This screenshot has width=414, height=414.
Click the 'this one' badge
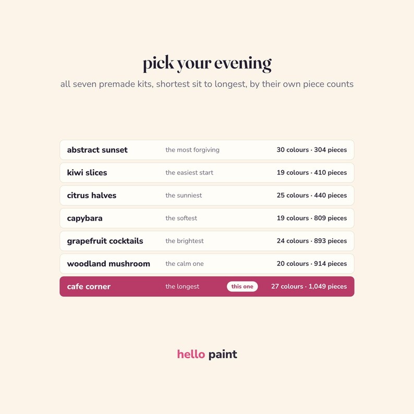[242, 286]
